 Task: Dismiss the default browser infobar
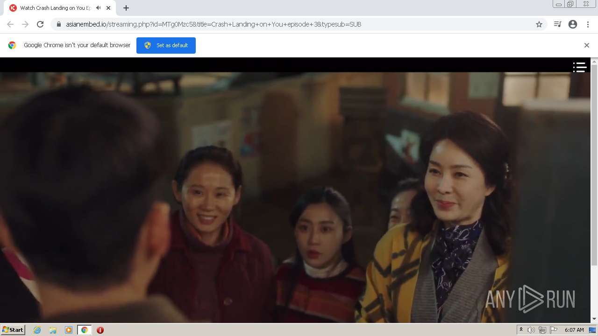[x=587, y=45]
